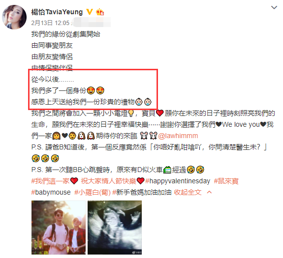Open the #鼠來寶 hashtag
The image size is (283, 258).
(226, 181)
